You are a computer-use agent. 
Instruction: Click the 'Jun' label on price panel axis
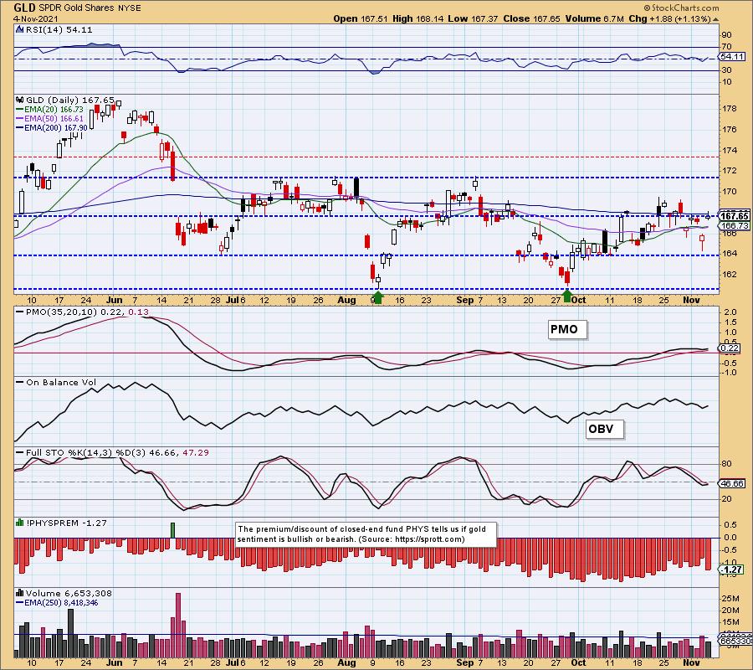115,300
